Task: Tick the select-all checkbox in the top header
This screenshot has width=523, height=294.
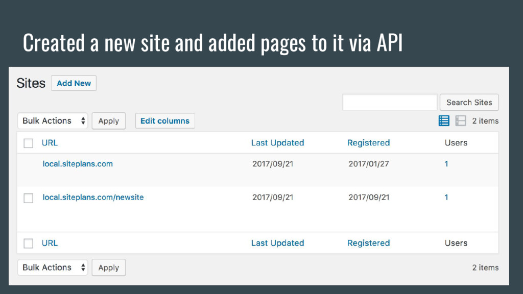Action: [29, 143]
